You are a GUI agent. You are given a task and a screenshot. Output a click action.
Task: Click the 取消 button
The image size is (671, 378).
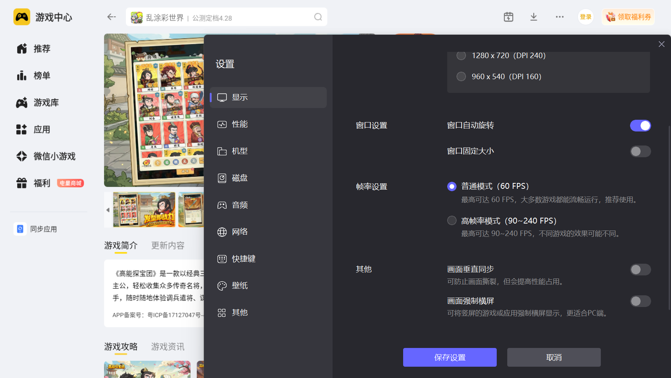coord(554,357)
